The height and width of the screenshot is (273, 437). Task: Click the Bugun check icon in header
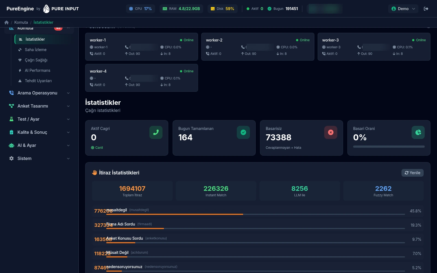tap(270, 9)
